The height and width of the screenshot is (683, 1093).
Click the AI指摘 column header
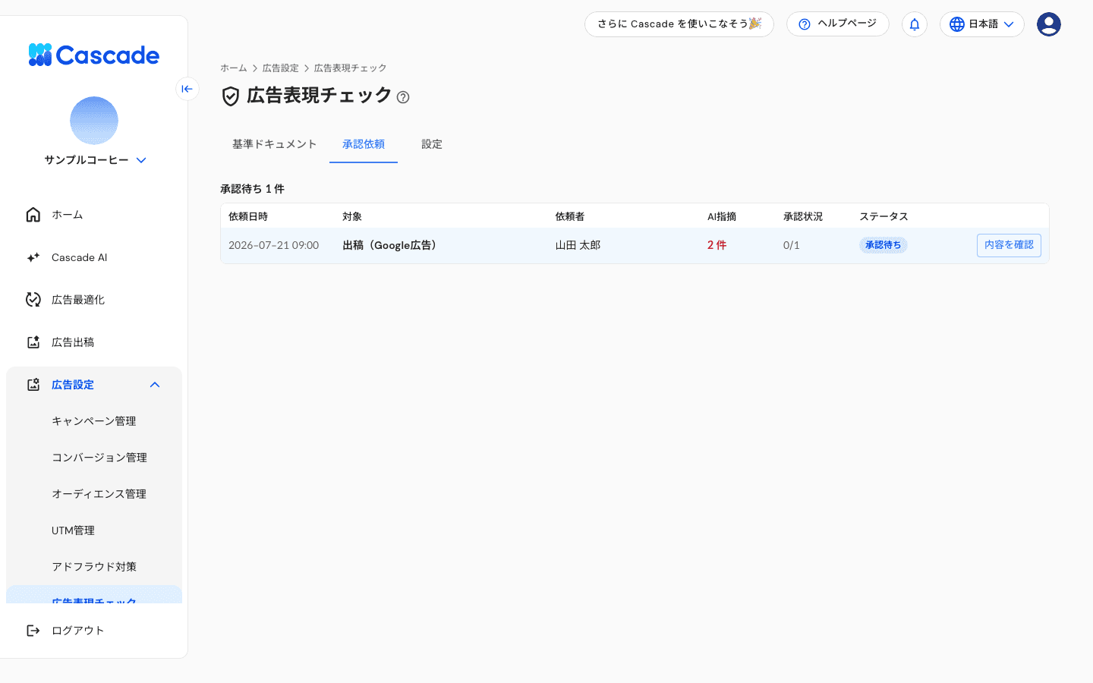(x=722, y=216)
